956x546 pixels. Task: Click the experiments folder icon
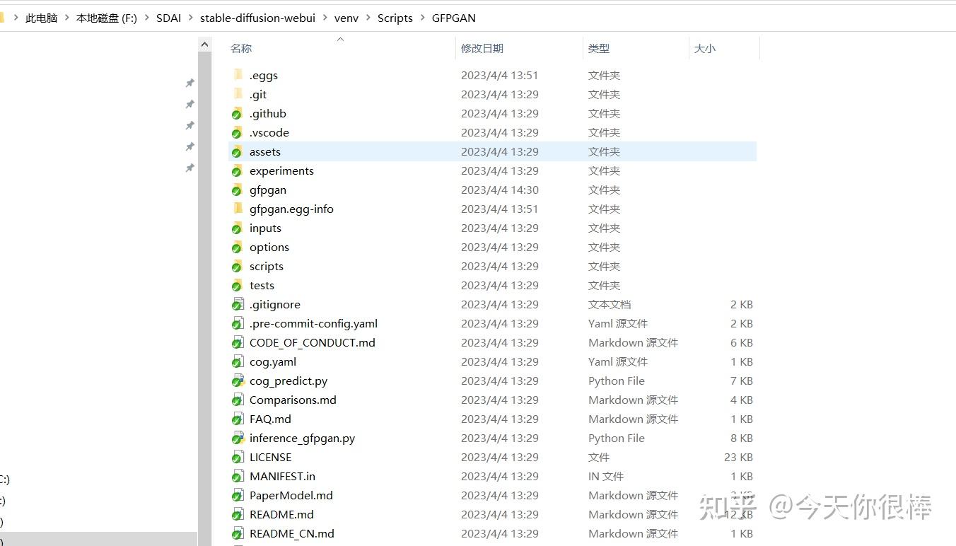point(238,170)
